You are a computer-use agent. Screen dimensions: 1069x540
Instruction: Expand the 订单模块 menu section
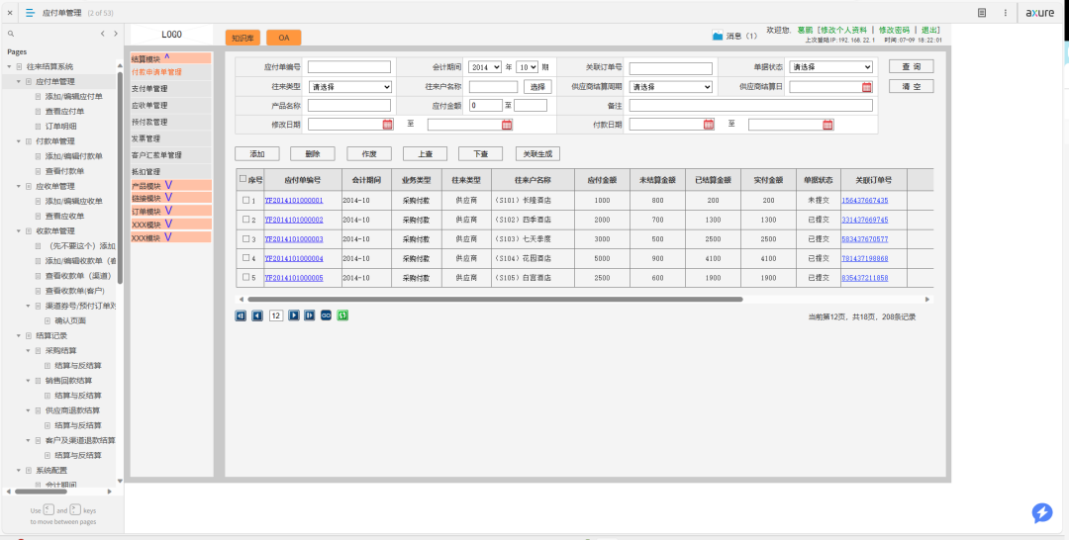point(170,211)
